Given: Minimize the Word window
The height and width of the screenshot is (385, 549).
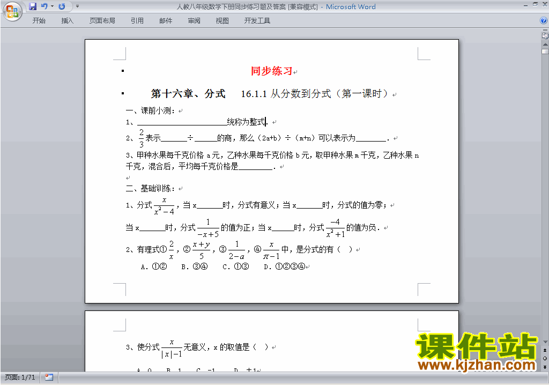Looking at the screenshot, I should [525, 5].
